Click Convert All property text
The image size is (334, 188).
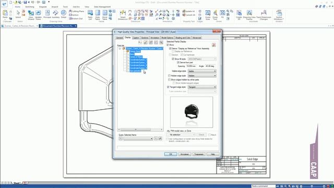point(189,15)
